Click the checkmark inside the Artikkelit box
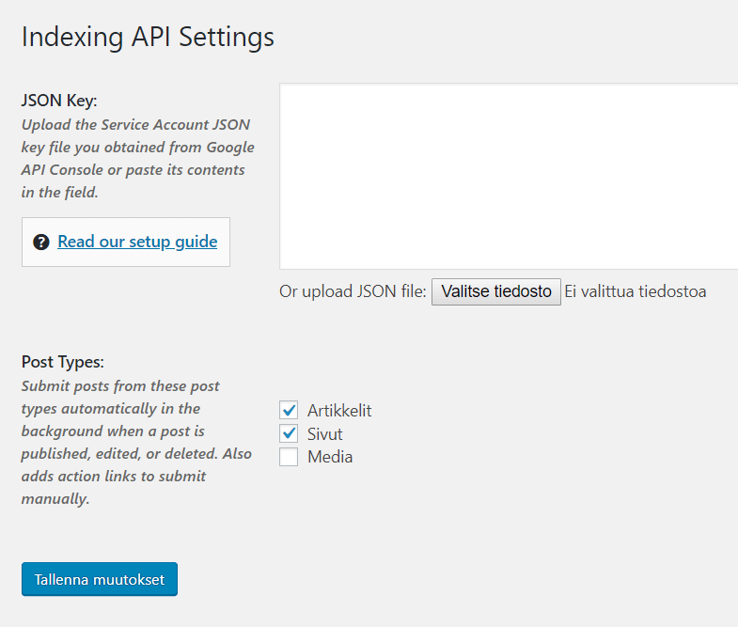Viewport: 738px width, 627px height. 289,410
